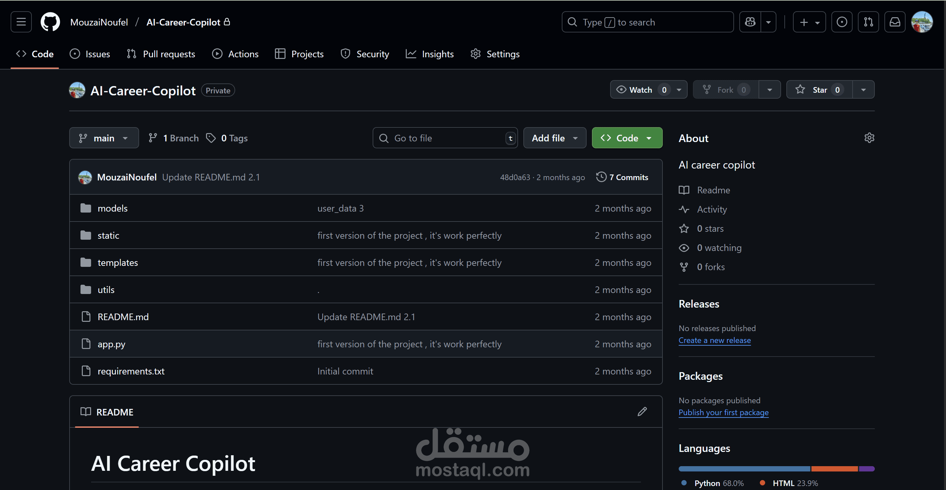Click the tag icon beside 0 Tags
This screenshot has height=490, width=946.
pyautogui.click(x=211, y=138)
